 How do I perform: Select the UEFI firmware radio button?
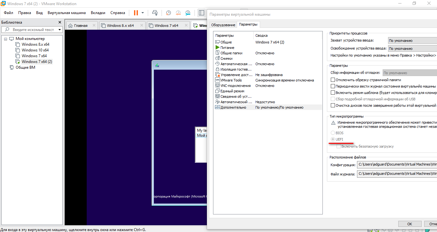click(333, 139)
